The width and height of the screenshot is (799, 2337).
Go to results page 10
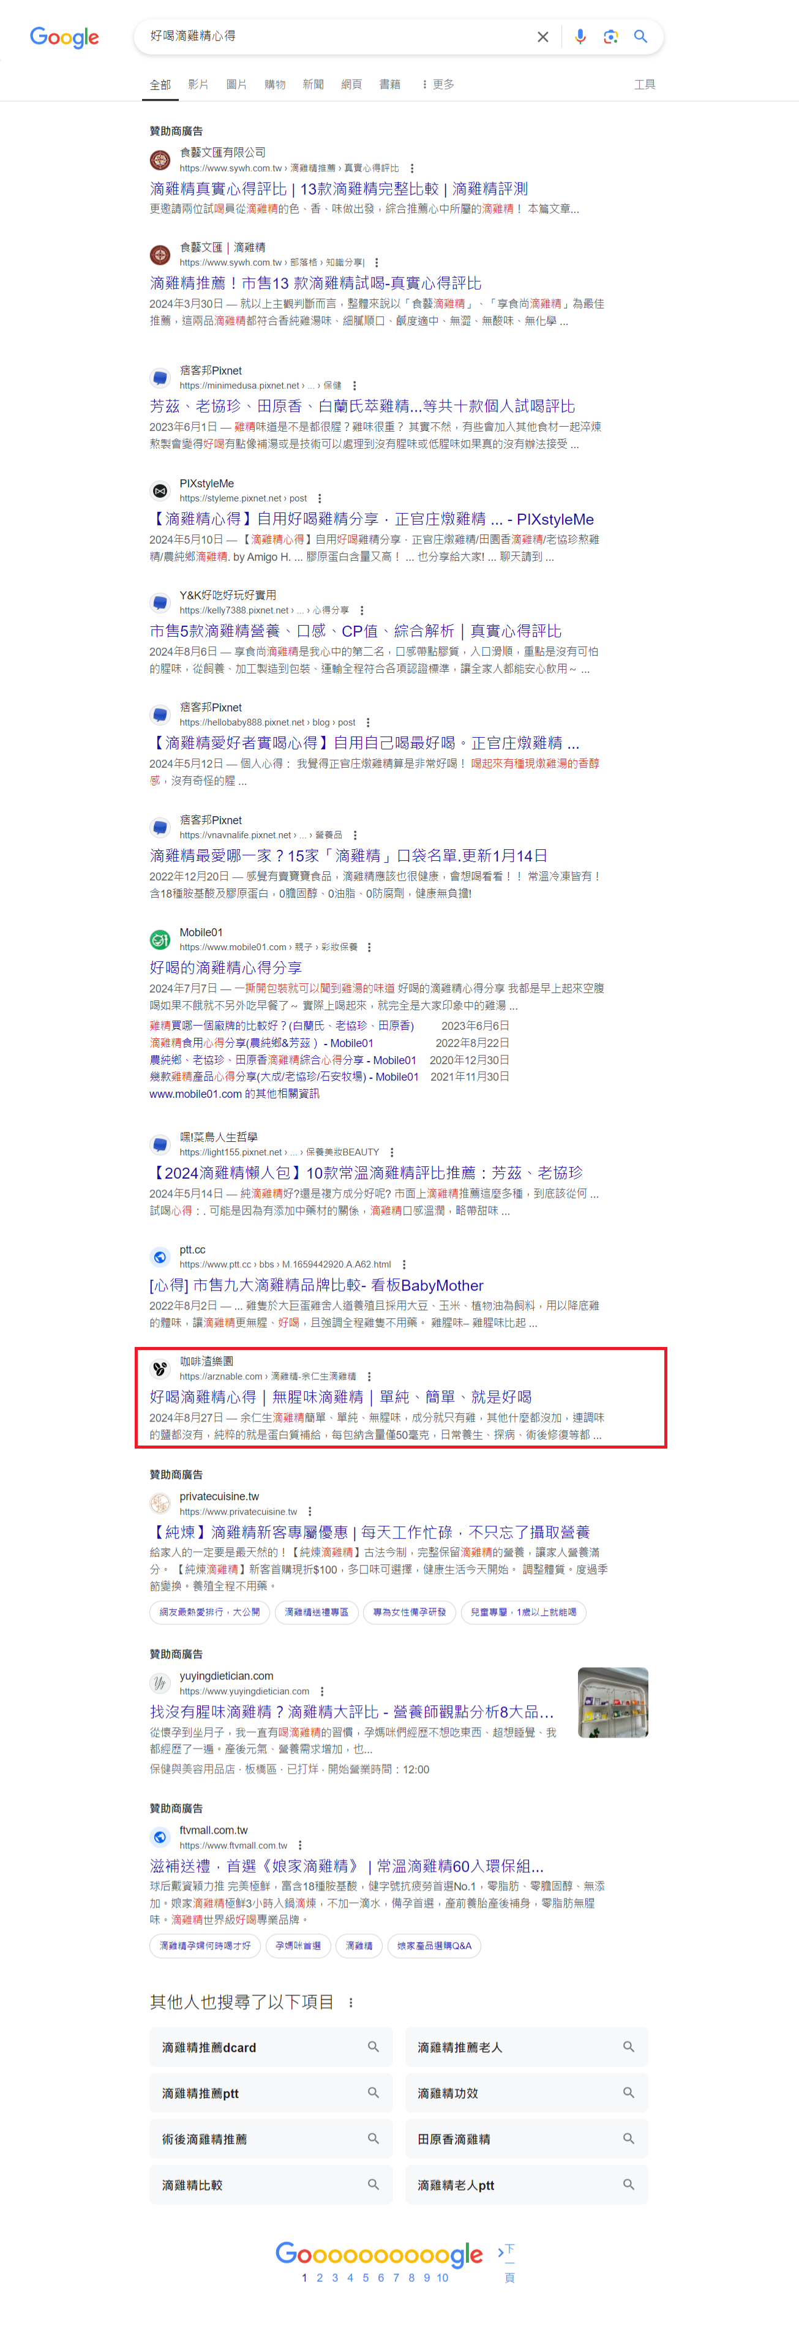click(x=443, y=2277)
